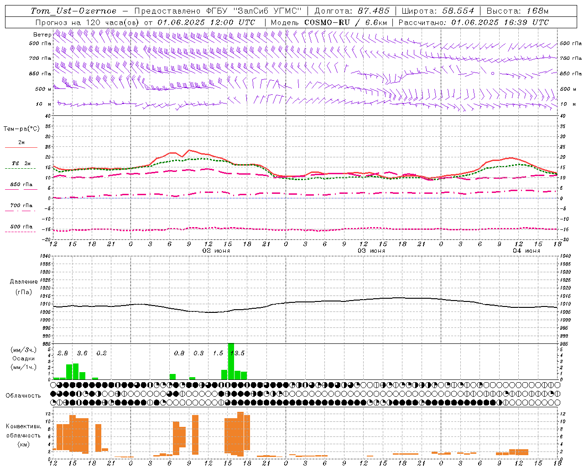The height and width of the screenshot is (467, 584).
Task: Click the date label 03 июня
Action: click(x=371, y=251)
